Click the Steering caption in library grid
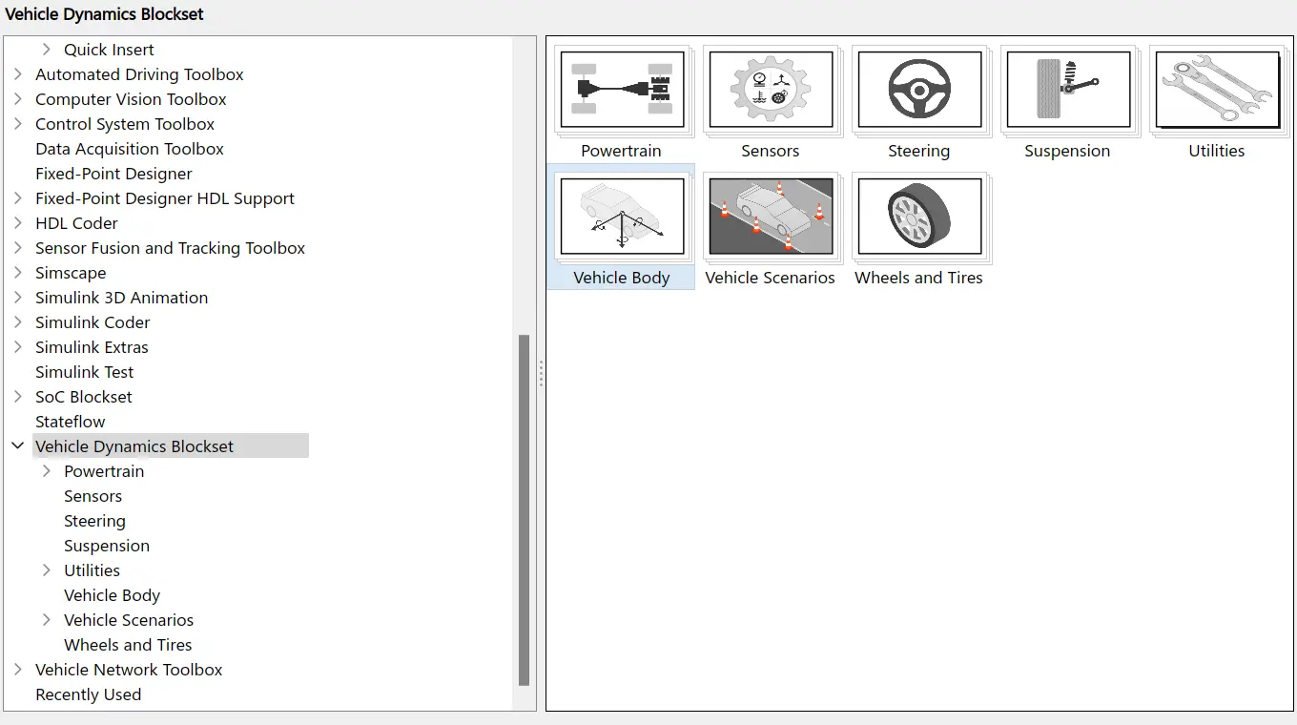This screenshot has width=1297, height=725. coord(919,151)
